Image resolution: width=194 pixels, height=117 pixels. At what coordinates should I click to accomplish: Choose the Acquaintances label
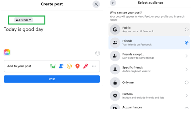pos(132,107)
